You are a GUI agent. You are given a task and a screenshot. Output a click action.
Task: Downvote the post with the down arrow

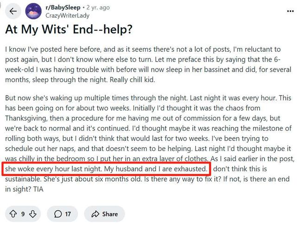tap(33, 213)
